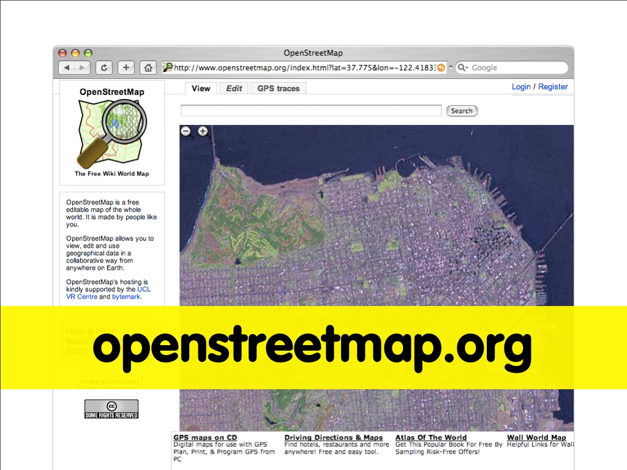Screen dimensions: 627x470
Task: Open Wall World Map ad link
Action: [536, 438]
